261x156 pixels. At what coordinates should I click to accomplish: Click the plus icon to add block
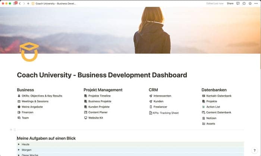11,130
